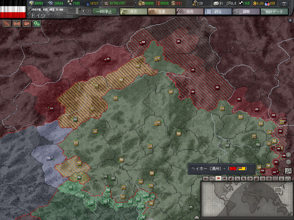This screenshot has height=220, width=294.
Task: Zoom out the map with minus button
Action: [x=289, y=162]
